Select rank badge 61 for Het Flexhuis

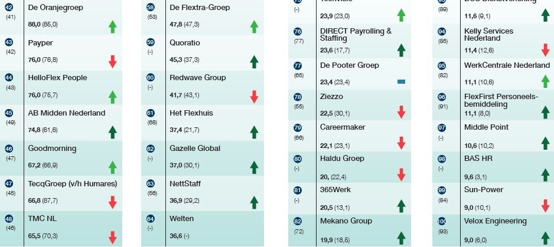tap(150, 113)
